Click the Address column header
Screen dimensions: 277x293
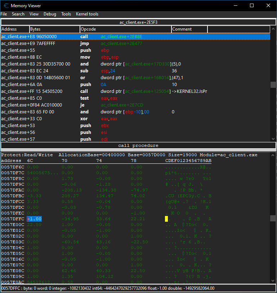[15, 29]
